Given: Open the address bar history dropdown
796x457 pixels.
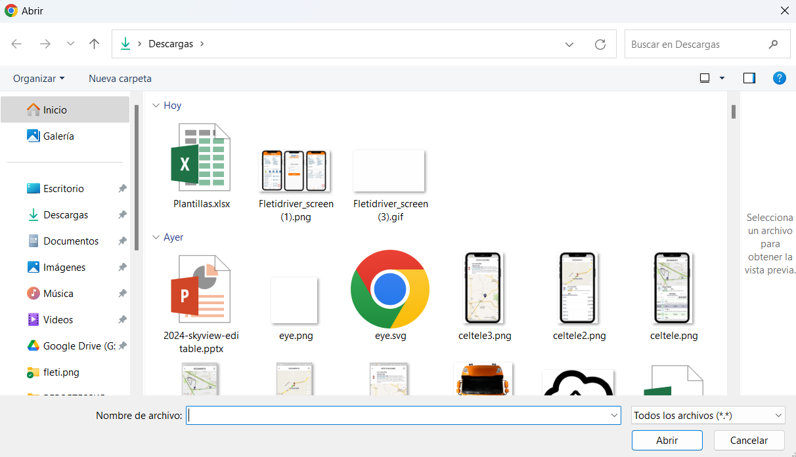Looking at the screenshot, I should 569,44.
